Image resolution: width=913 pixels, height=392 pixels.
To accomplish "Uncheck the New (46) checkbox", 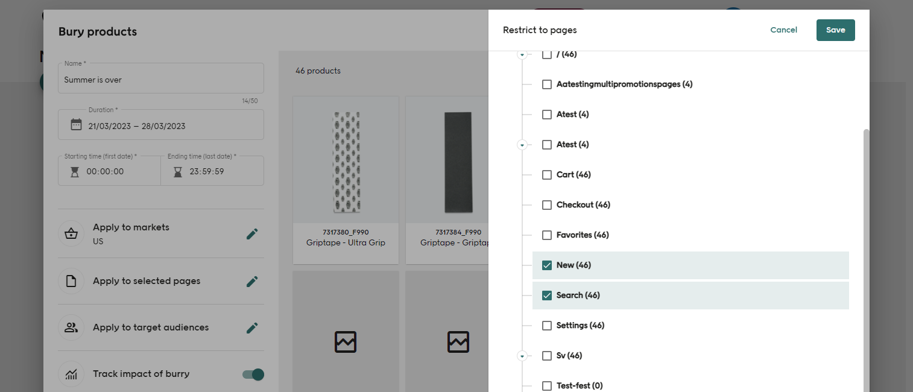I will (547, 265).
